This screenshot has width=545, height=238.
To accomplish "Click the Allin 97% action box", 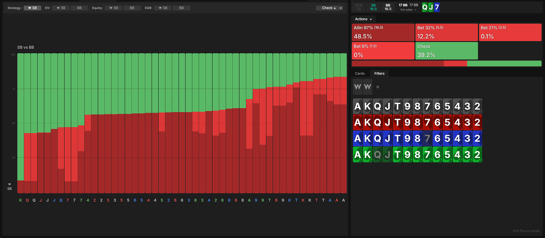I will (383, 32).
